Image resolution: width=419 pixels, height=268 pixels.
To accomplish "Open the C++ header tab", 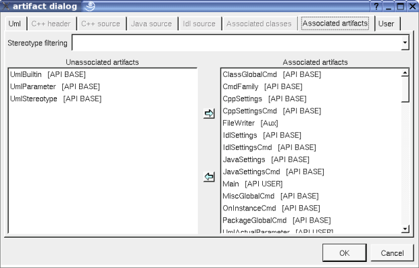I will click(51, 24).
